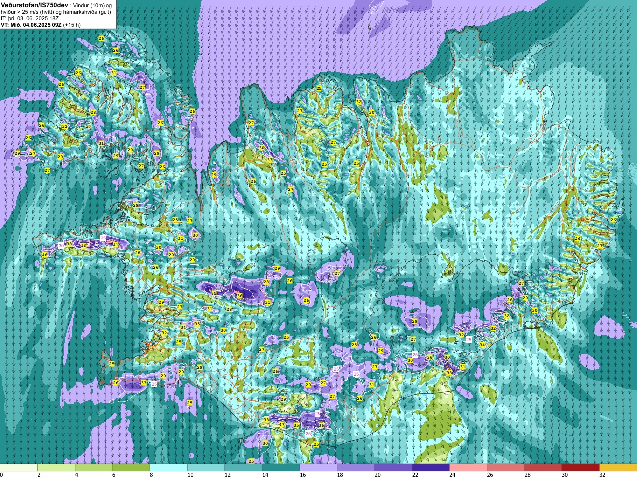Pick the dark indigo 22–24 m/s legend swatch
The image size is (637, 478).
(x=431, y=468)
